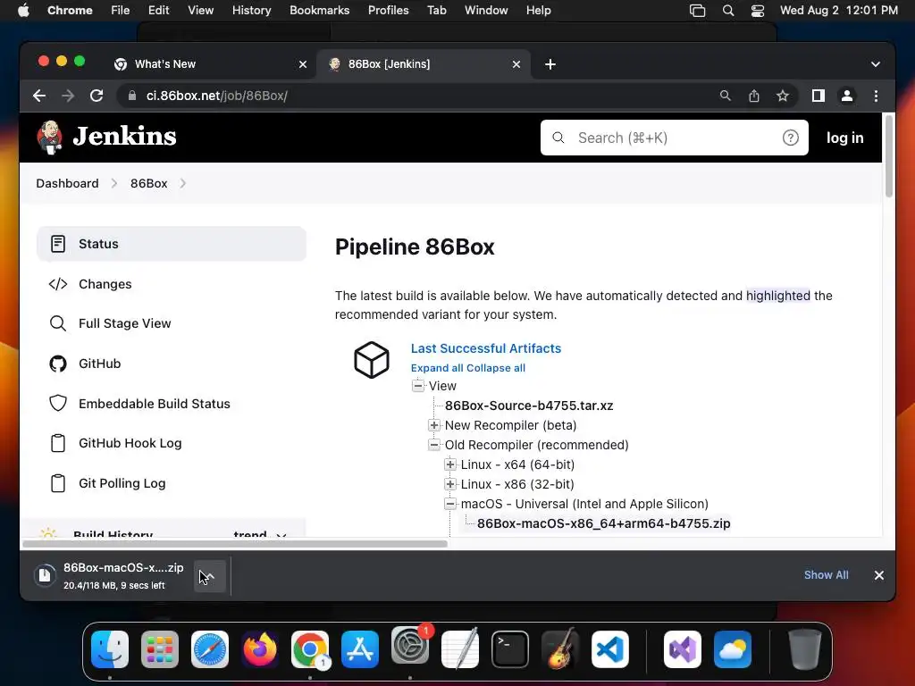Image resolution: width=915 pixels, height=686 pixels.
Task: Open System Settings from the Dock
Action: [410, 647]
